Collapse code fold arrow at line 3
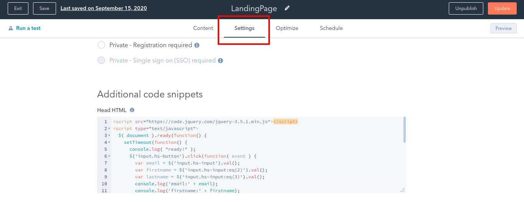This screenshot has width=524, height=206. point(109,136)
